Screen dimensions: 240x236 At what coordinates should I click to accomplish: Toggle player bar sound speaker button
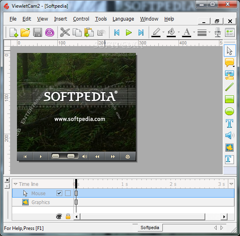pyautogui.click(x=84, y=156)
